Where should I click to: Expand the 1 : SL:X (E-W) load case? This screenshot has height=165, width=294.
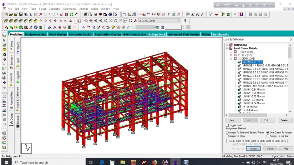(231, 52)
